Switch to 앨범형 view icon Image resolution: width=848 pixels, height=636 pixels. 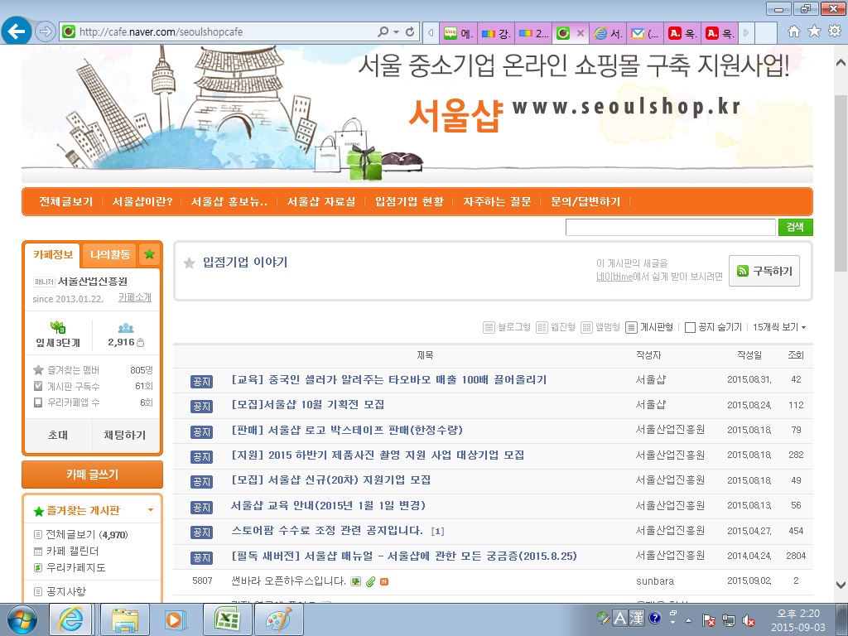(586, 327)
